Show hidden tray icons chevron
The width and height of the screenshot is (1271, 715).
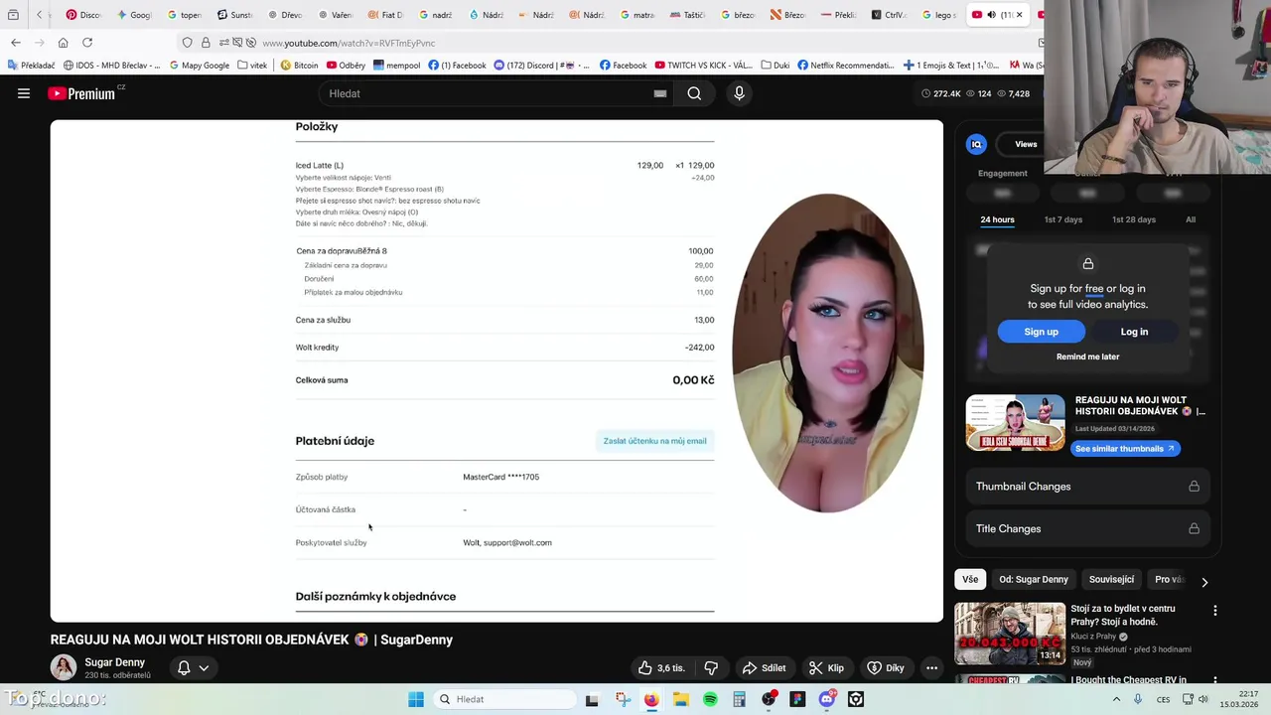[1116, 699]
